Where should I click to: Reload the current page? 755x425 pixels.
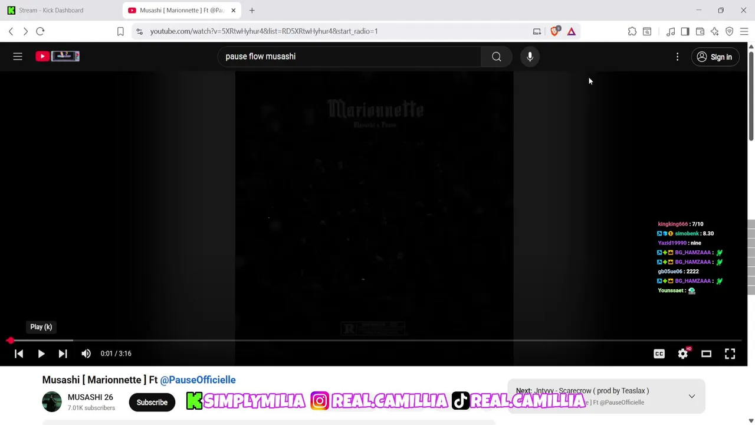[x=40, y=31]
